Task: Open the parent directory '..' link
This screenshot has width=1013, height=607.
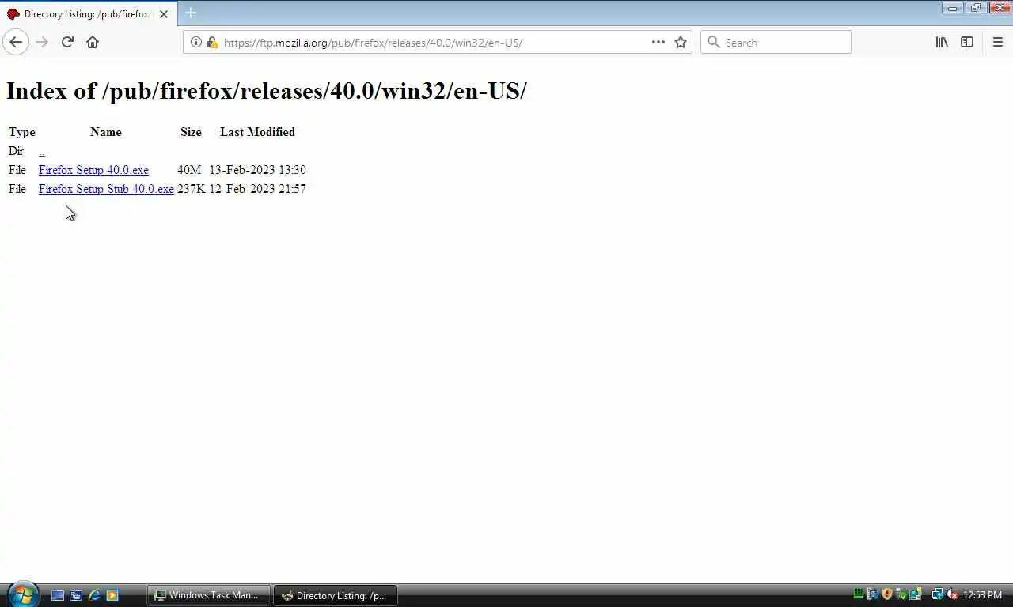Action: point(42,151)
